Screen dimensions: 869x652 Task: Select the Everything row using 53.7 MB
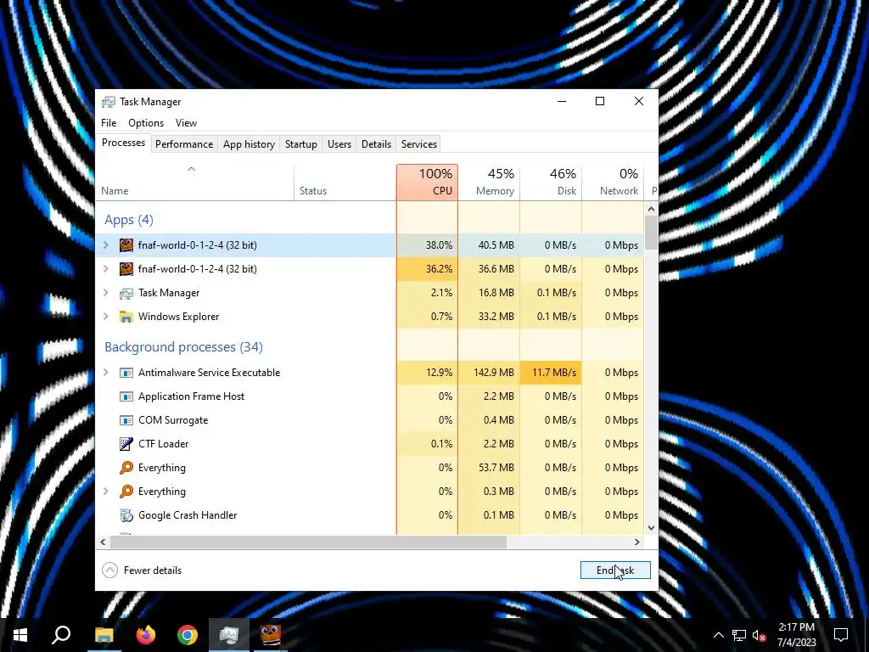[x=370, y=468]
